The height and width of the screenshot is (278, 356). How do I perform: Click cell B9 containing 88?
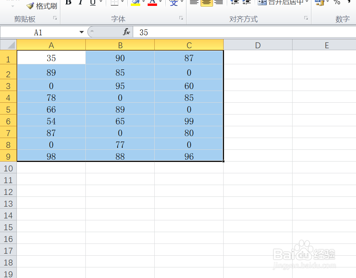120,156
